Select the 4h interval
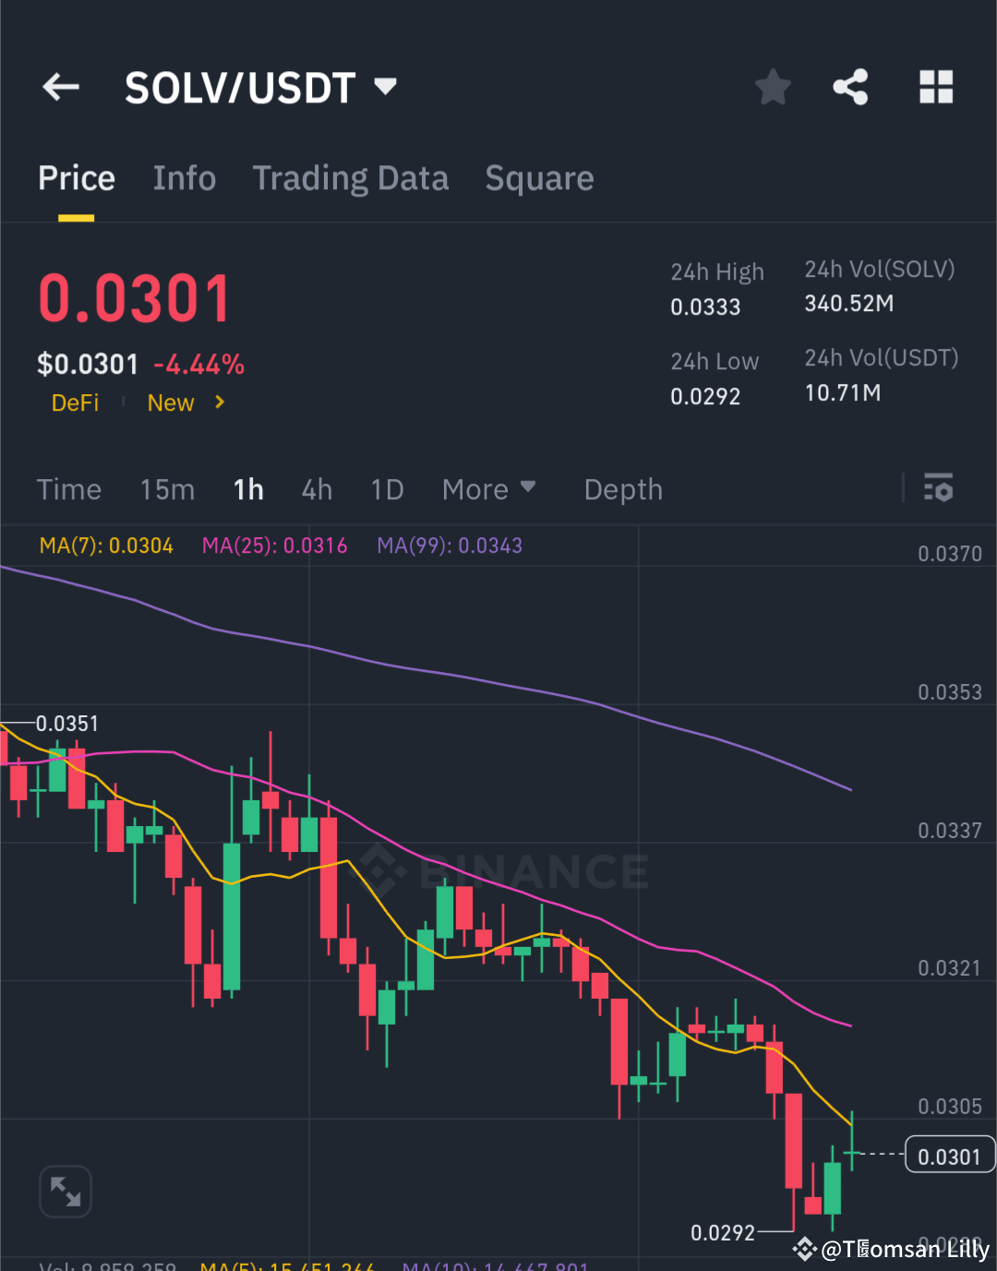This screenshot has height=1271, width=997. pyautogui.click(x=317, y=489)
